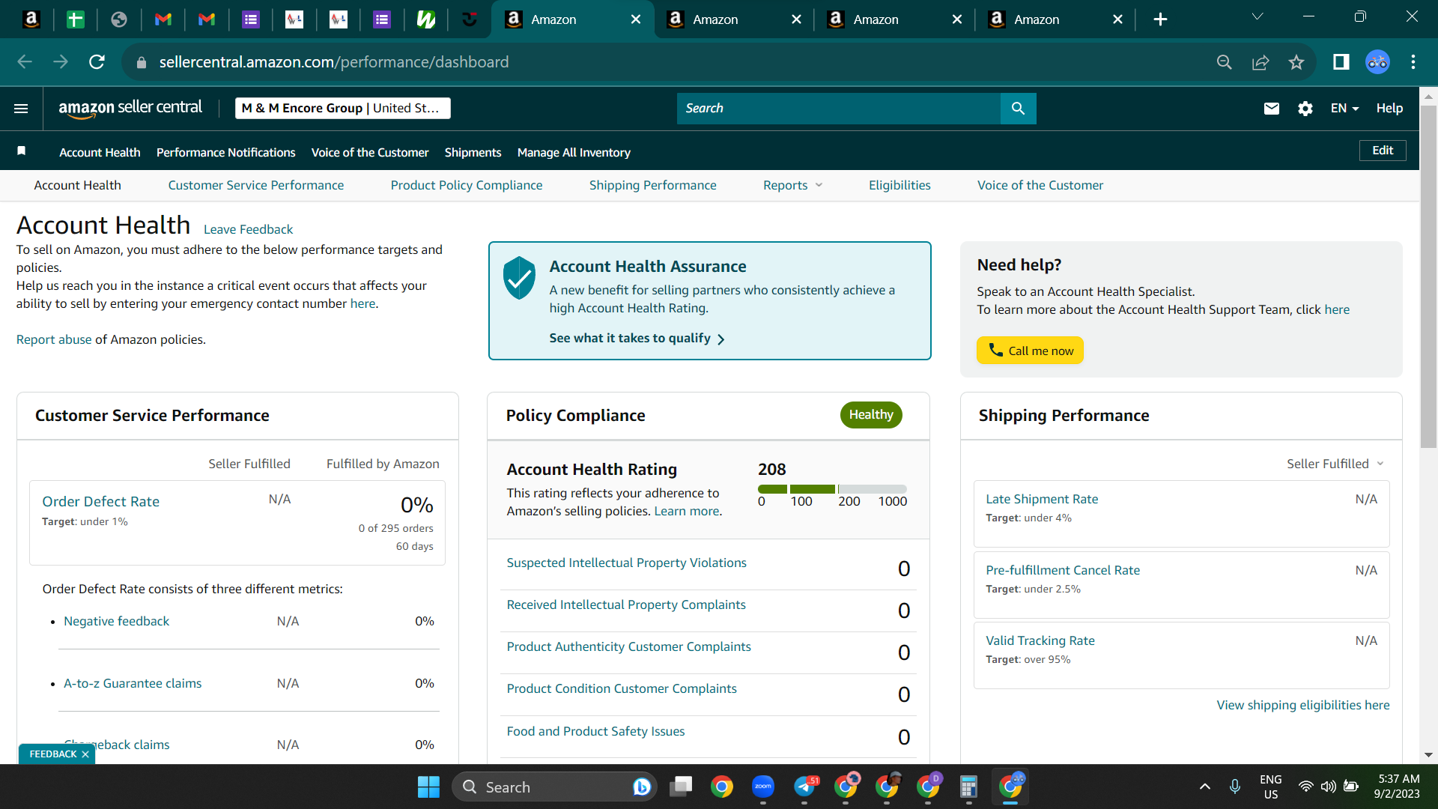Image resolution: width=1438 pixels, height=809 pixels.
Task: Open Performance Notifications in the top menu
Action: (x=225, y=152)
